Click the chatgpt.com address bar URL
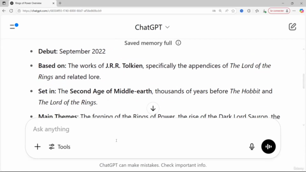 [62, 11]
